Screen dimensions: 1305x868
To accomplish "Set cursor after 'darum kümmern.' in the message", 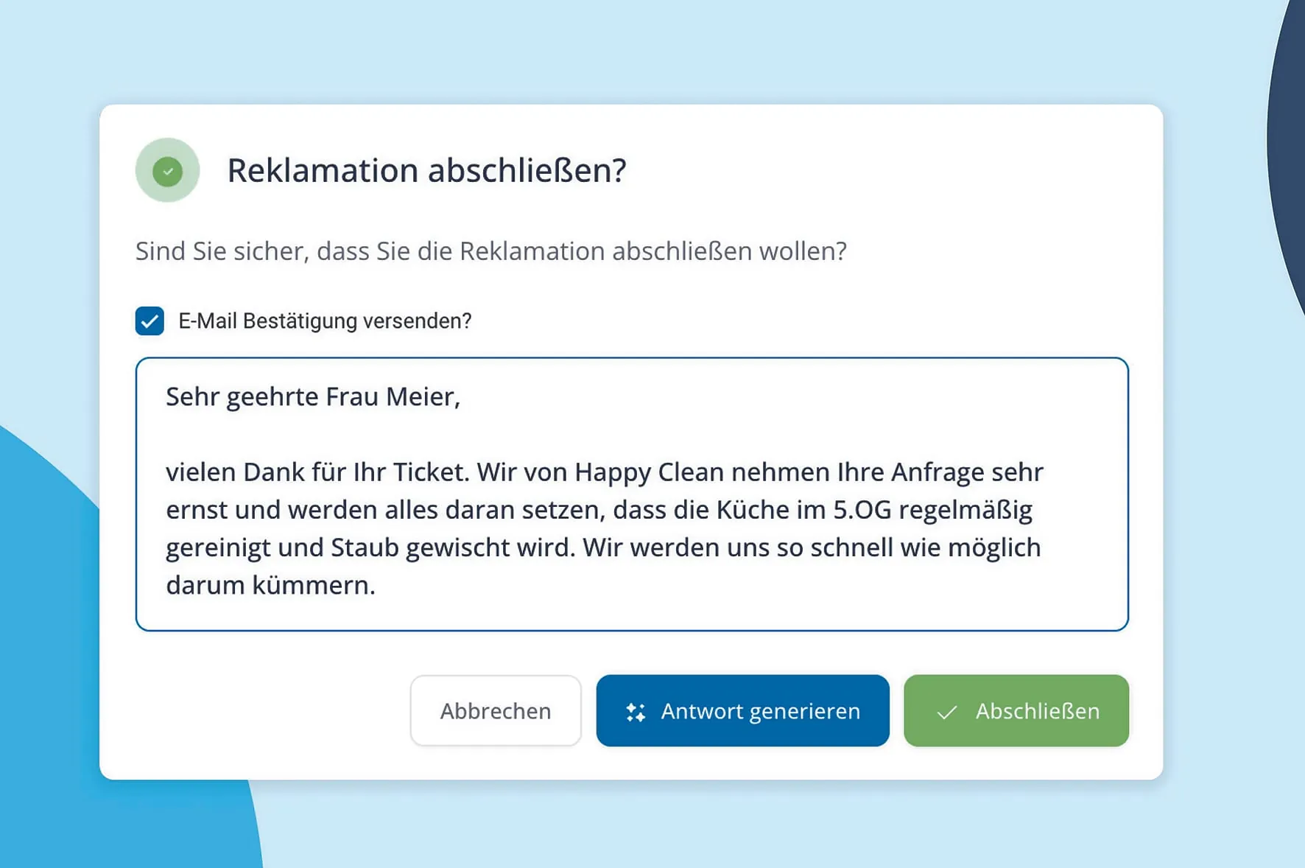I will 377,586.
